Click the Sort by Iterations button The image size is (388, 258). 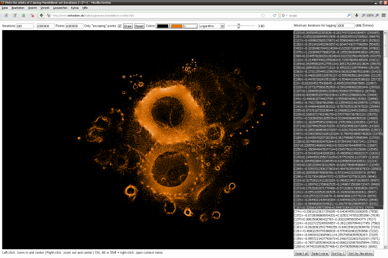(x=360, y=254)
